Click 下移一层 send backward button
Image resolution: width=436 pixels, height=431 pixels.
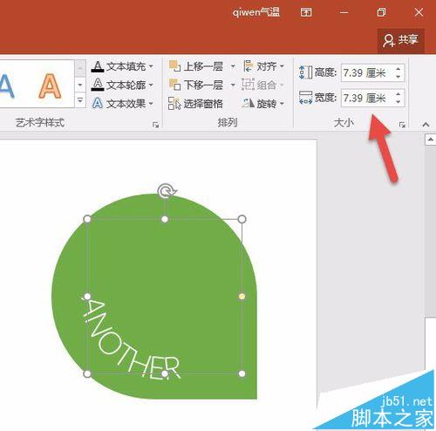click(x=196, y=85)
